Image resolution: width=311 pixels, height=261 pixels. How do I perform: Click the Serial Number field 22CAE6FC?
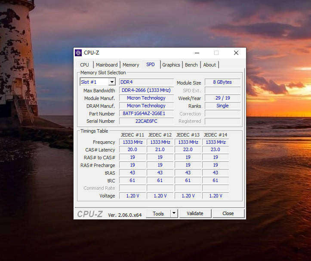(x=146, y=121)
